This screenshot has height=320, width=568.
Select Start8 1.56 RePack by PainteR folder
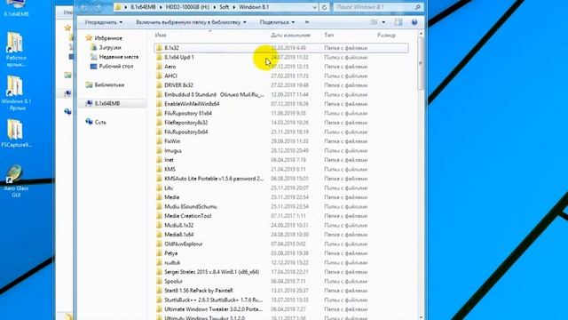click(199, 291)
